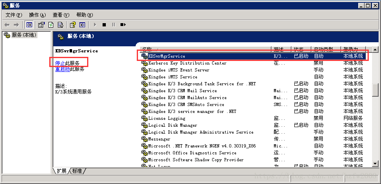Open Properties from the toolbar icon
Viewport: 381px width, 184px height.
42,25
